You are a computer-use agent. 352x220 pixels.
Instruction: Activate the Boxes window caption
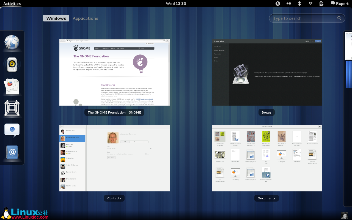click(x=266, y=112)
